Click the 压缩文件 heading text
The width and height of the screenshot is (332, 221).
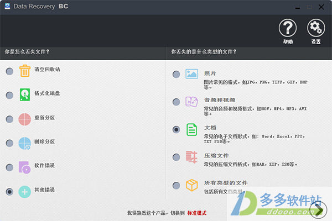point(216,156)
